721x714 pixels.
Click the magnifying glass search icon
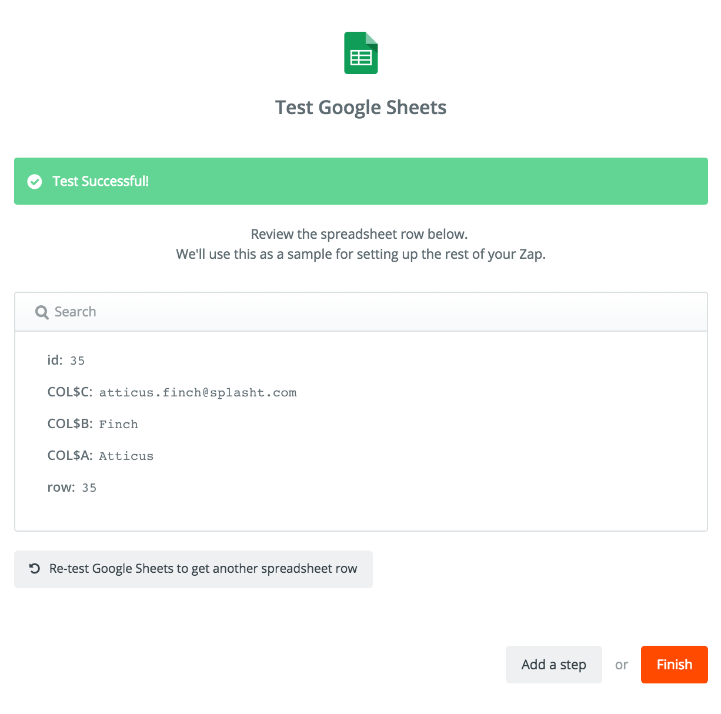click(42, 312)
